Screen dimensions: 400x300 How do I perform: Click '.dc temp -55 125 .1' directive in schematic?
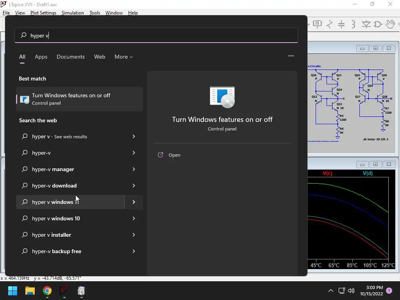[x=375, y=139]
